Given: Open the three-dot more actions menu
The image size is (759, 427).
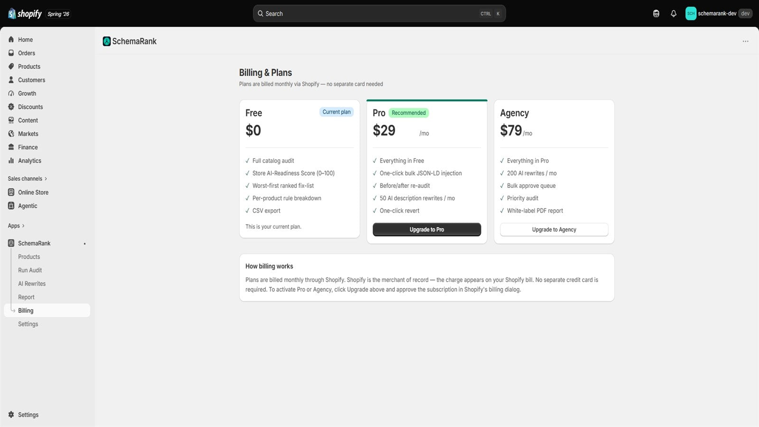Looking at the screenshot, I should point(746,41).
